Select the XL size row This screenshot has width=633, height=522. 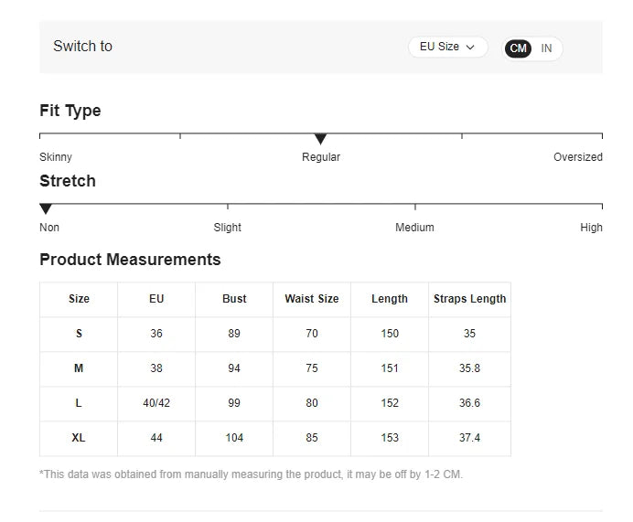click(x=79, y=438)
